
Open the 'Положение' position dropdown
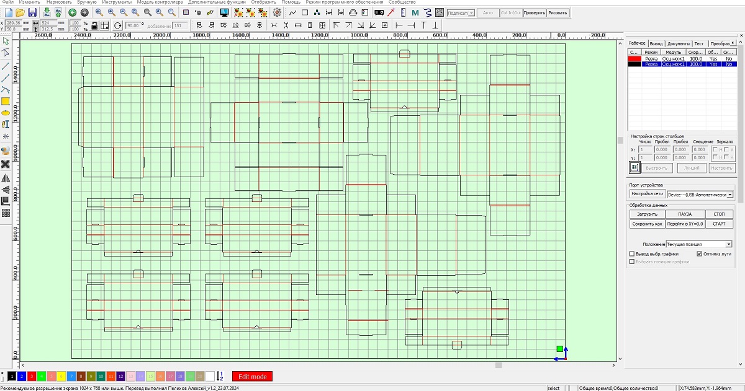729,244
